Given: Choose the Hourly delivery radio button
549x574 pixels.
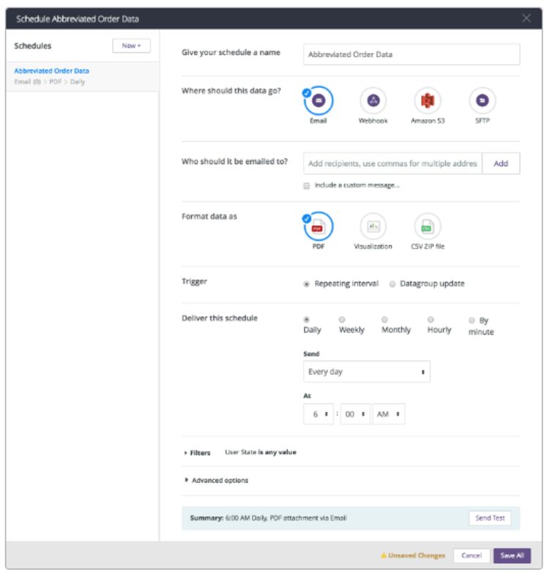Looking at the screenshot, I should point(430,319).
